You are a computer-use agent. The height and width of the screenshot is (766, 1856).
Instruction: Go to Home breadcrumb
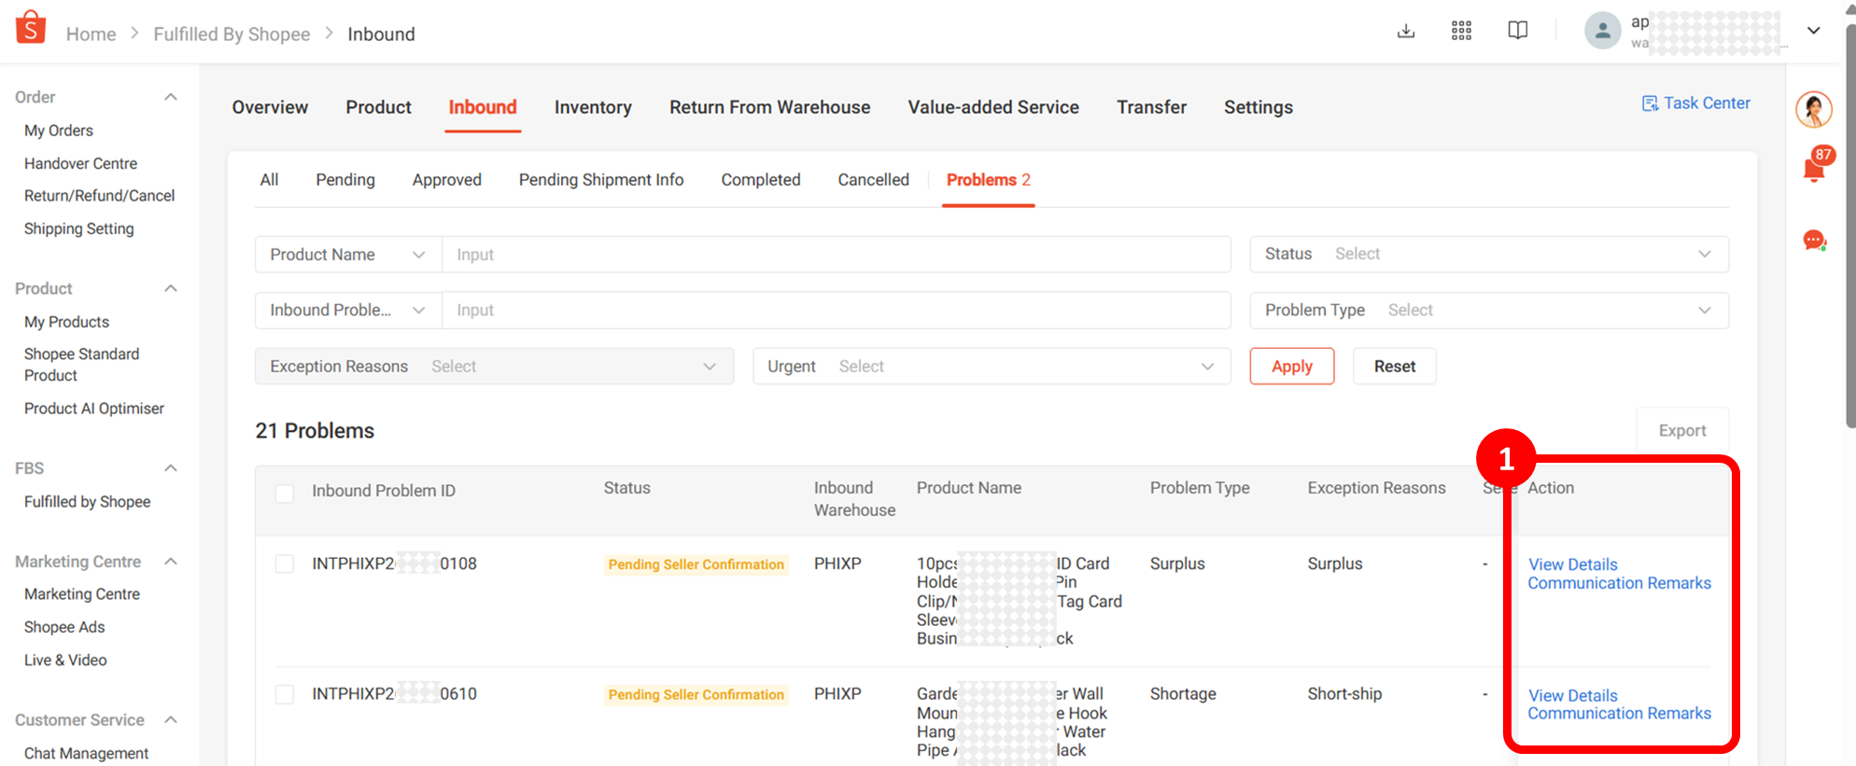91,35
